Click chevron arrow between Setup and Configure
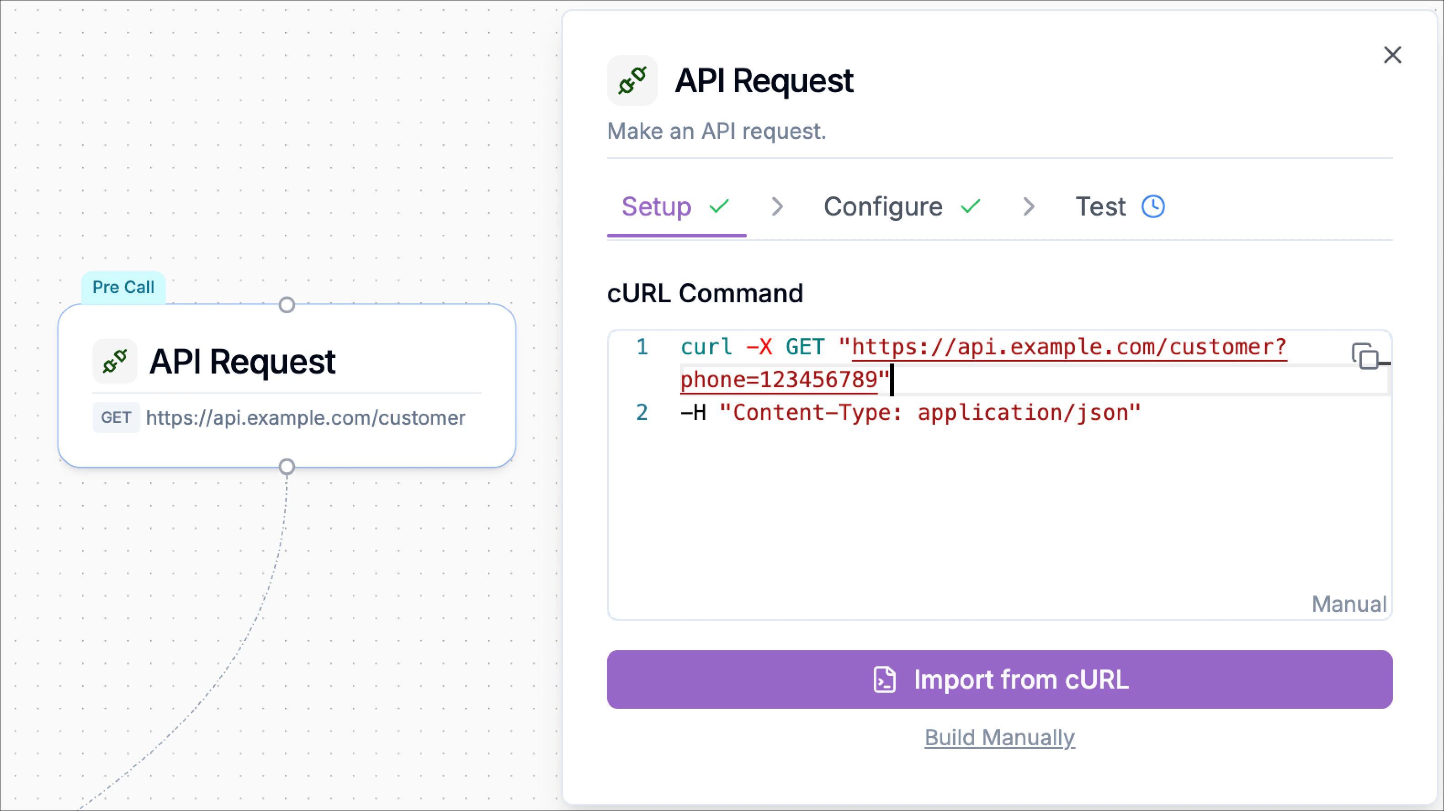This screenshot has height=811, width=1444. (x=777, y=206)
